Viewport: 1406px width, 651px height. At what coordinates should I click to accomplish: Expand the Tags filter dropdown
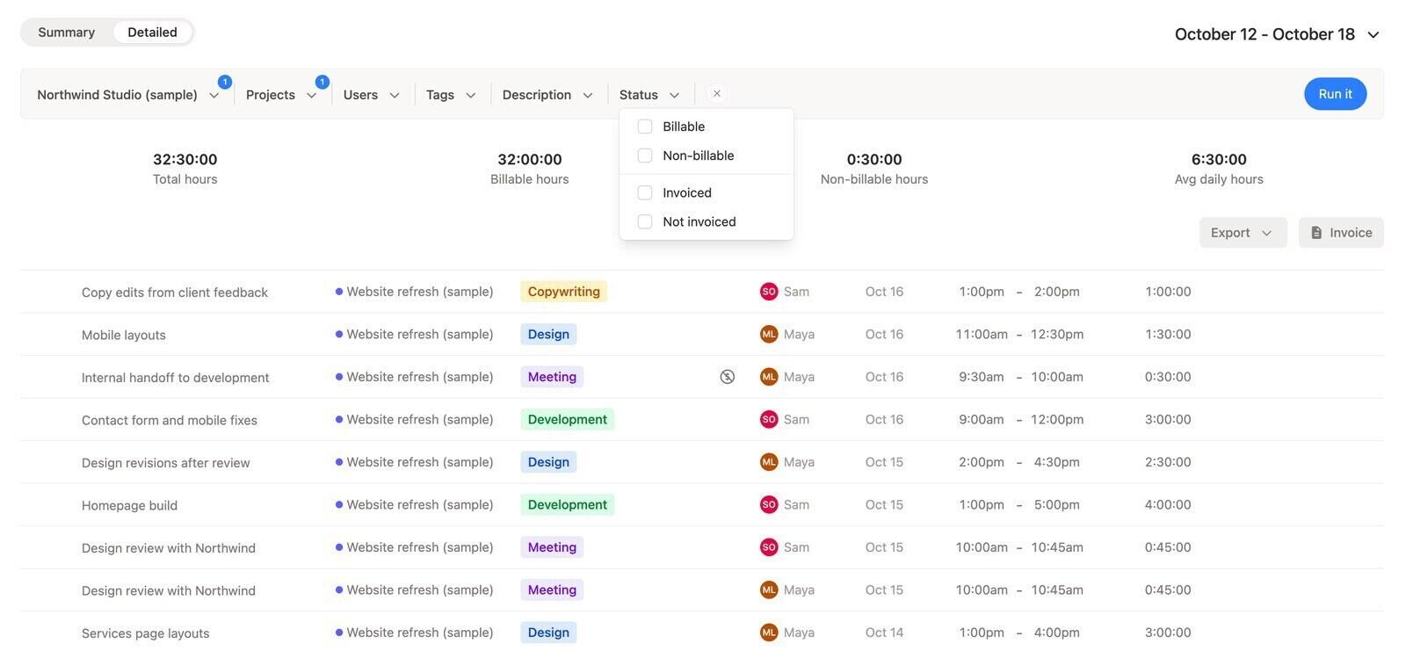[x=451, y=95]
